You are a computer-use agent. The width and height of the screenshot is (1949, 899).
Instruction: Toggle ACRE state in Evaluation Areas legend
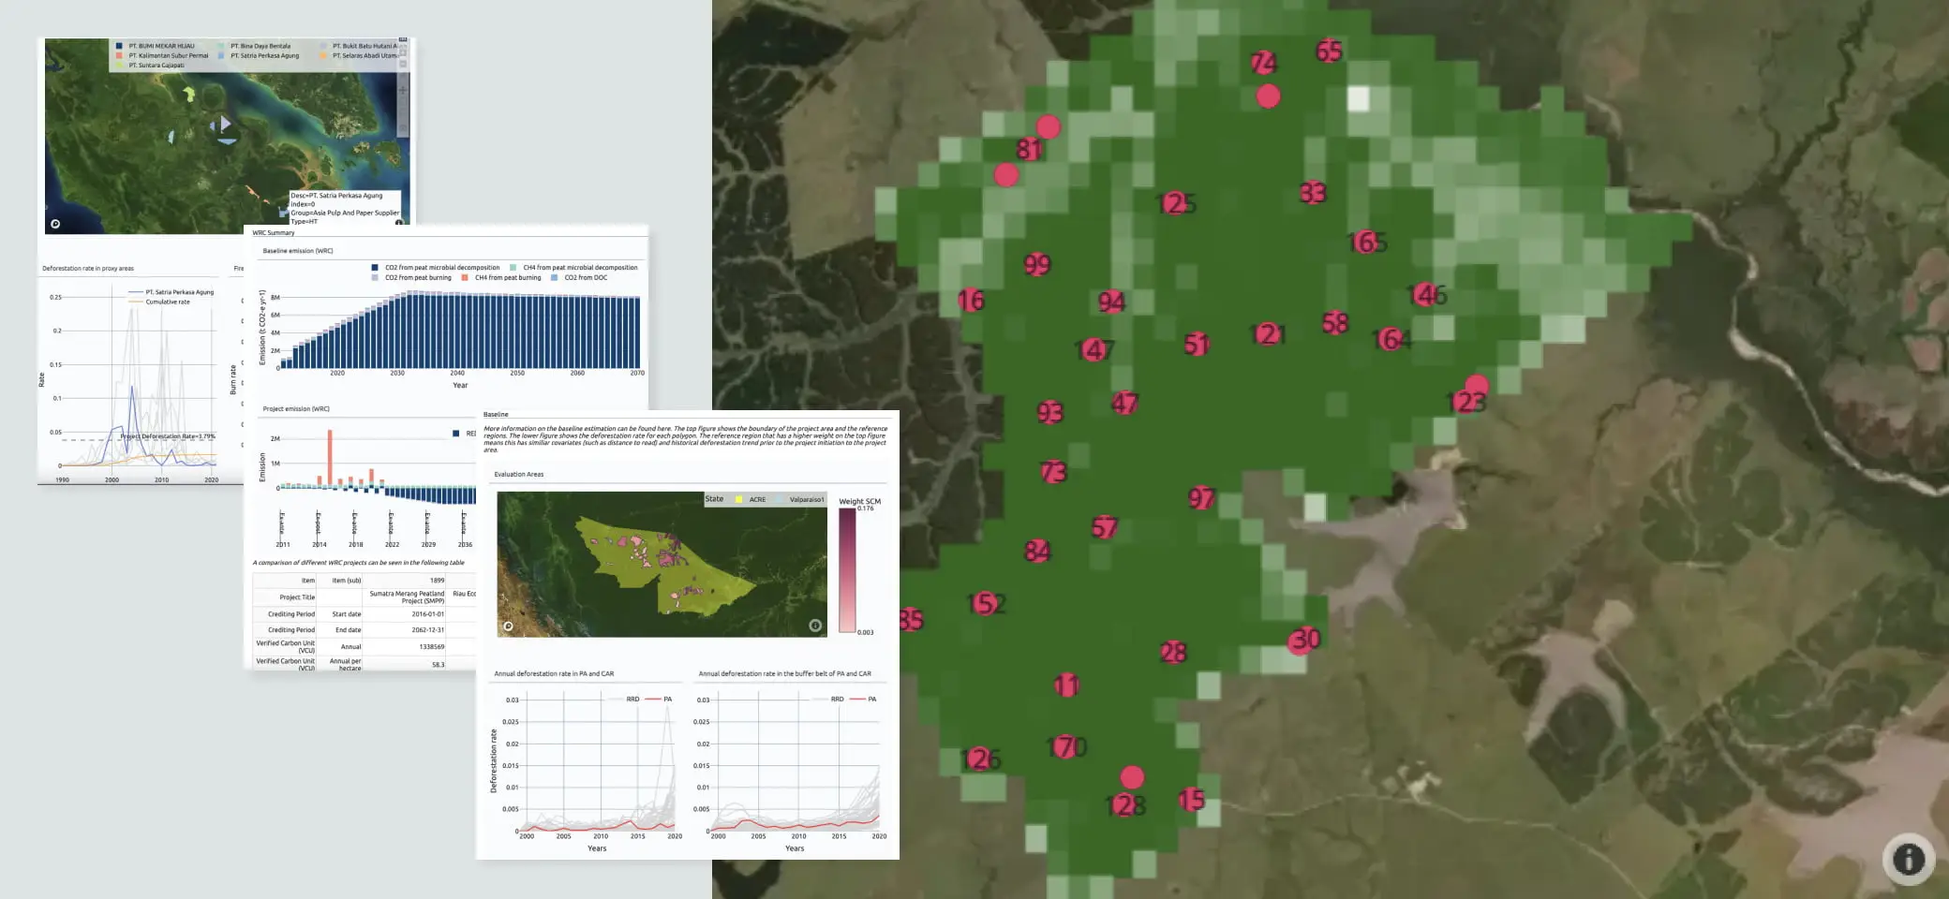click(x=751, y=500)
